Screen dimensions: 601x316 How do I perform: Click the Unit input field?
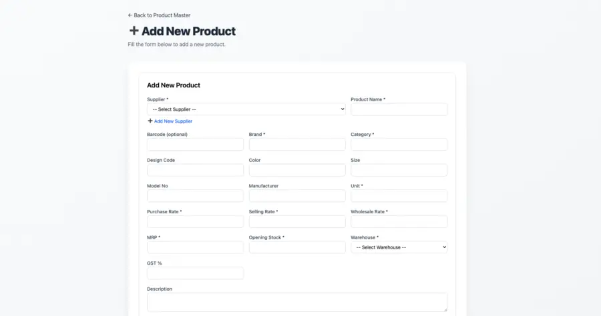[x=399, y=196]
